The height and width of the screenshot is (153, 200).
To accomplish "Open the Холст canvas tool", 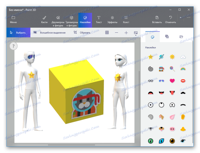I will click(x=126, y=20).
